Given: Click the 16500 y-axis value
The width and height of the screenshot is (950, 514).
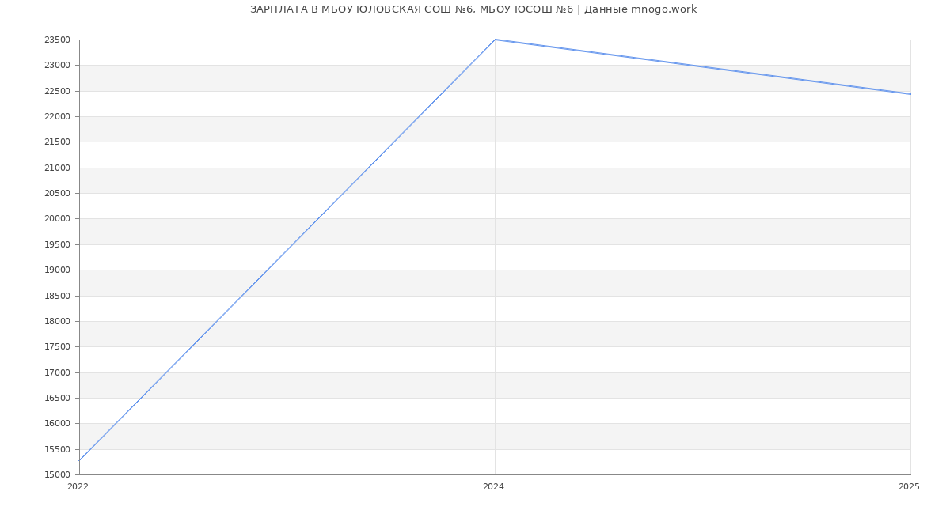Looking at the screenshot, I should [x=58, y=398].
